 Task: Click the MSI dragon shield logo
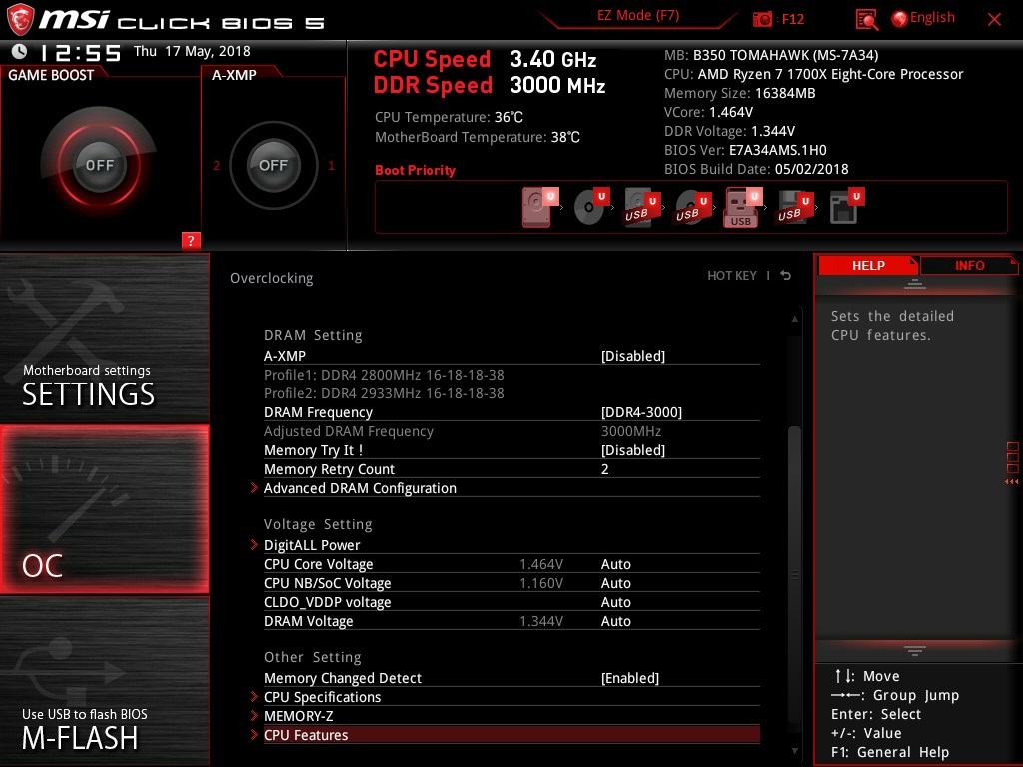point(20,20)
